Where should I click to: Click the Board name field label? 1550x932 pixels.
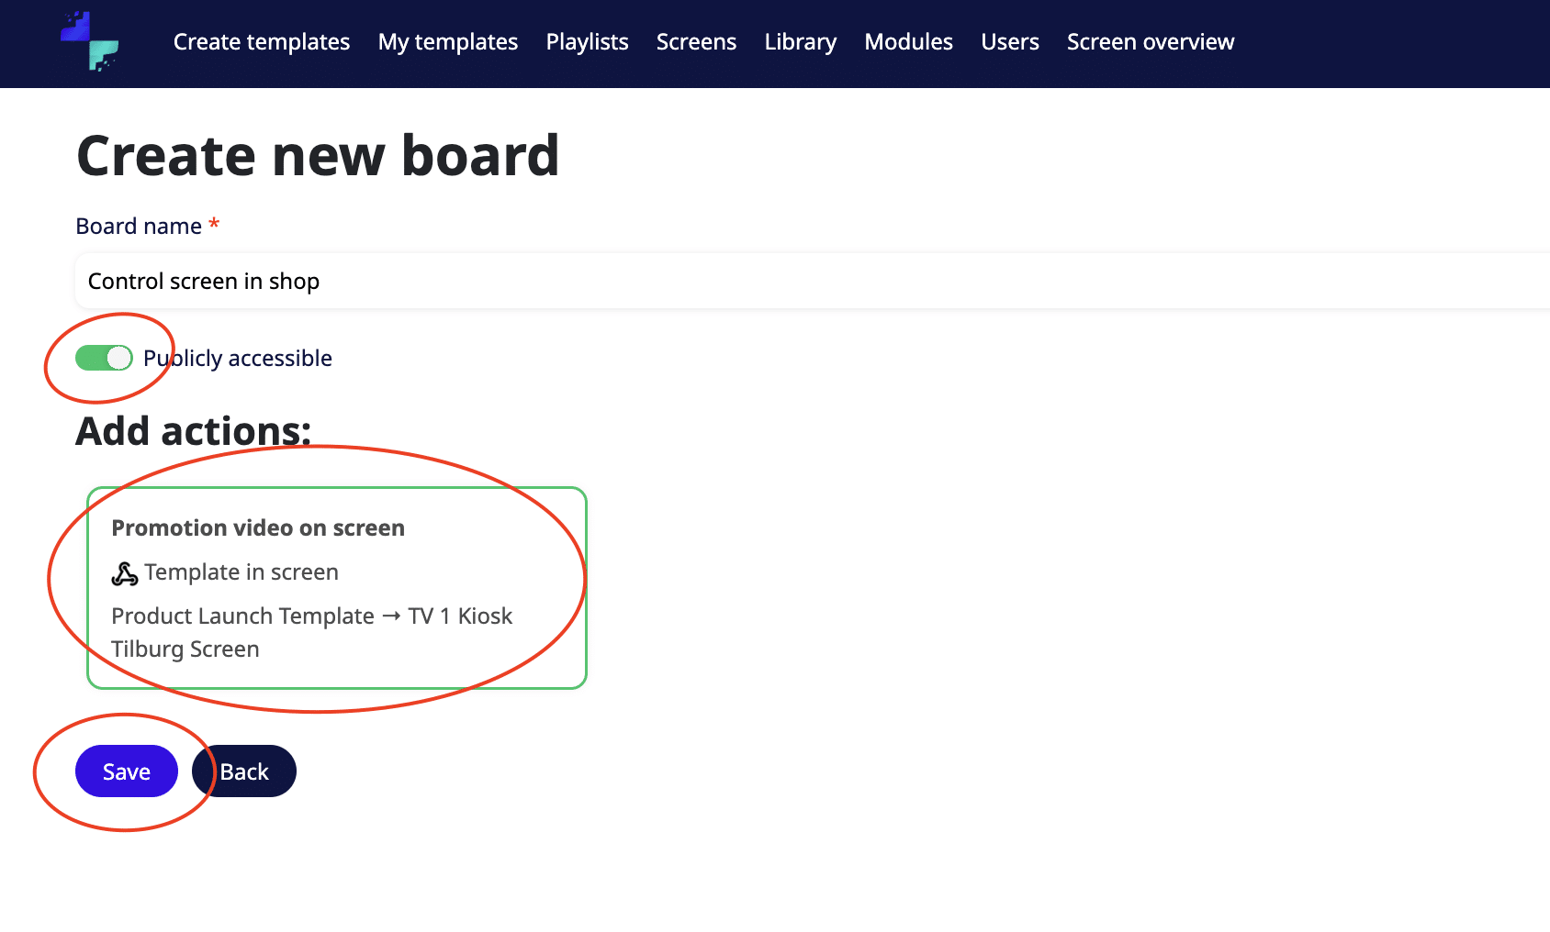point(139,227)
